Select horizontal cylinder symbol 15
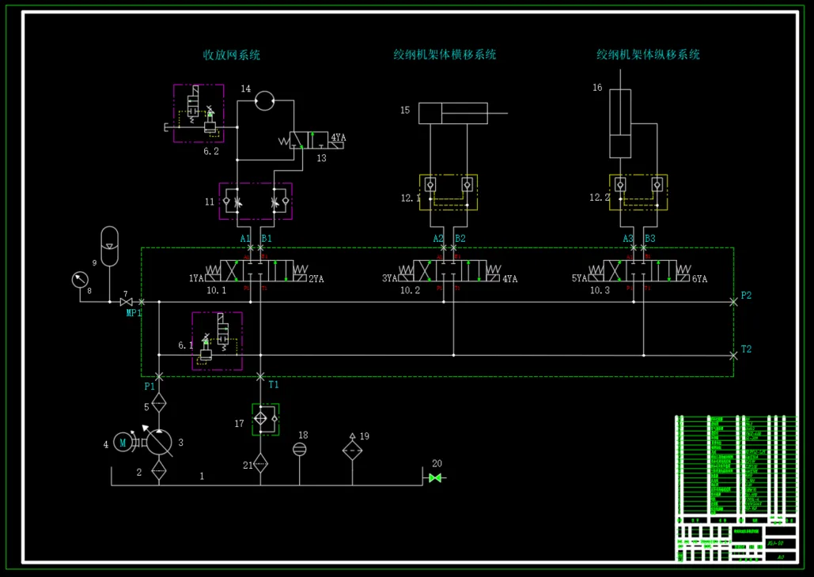The height and width of the screenshot is (577, 814). (463, 113)
